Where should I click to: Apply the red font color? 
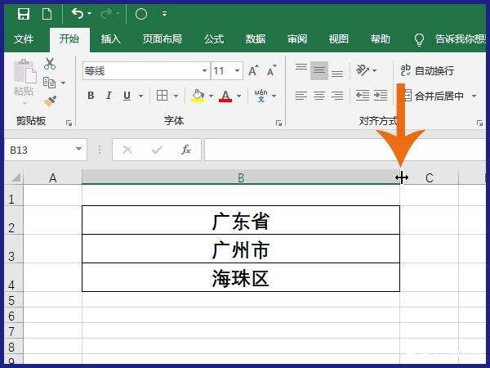pyautogui.click(x=225, y=96)
